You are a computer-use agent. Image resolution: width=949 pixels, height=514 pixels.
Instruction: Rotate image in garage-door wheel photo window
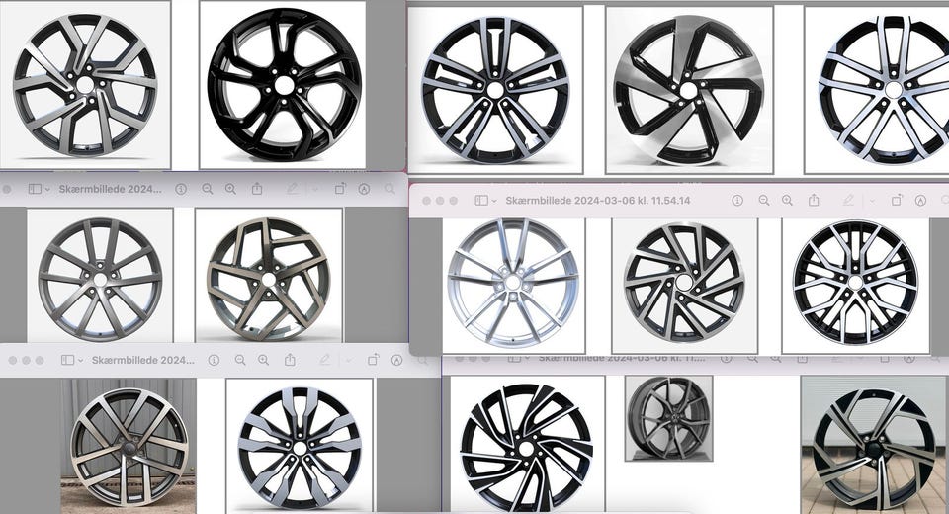[x=373, y=360]
